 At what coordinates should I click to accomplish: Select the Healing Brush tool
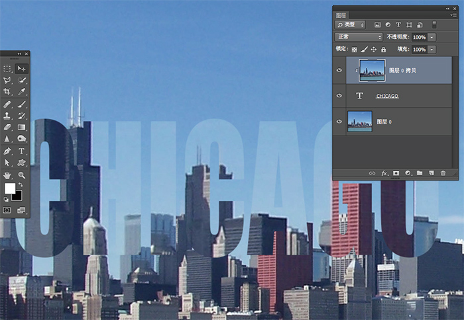[x=7, y=104]
